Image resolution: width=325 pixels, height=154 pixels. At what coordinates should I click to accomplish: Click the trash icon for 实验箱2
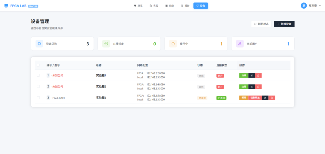point(258,87)
